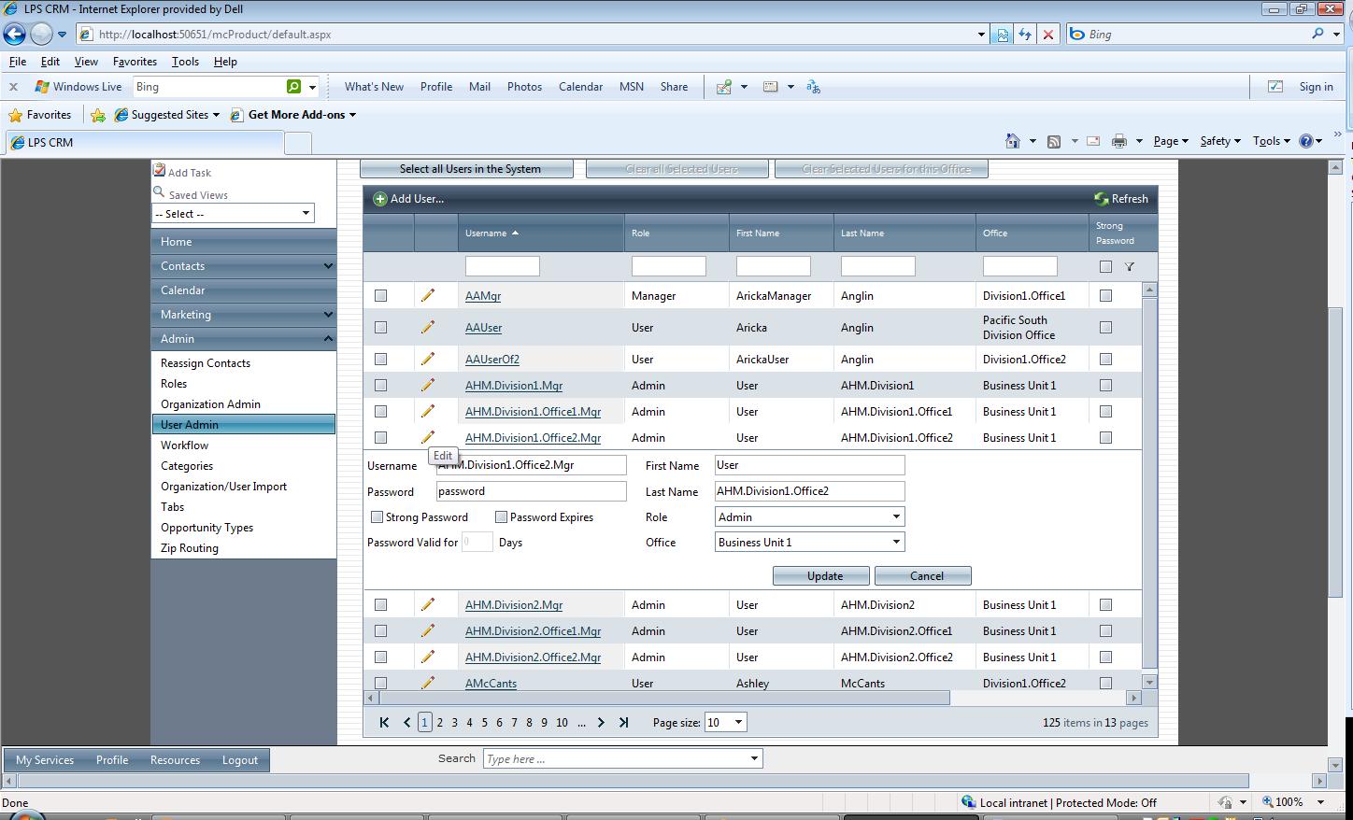
Task: Click the Username filter text field
Action: [502, 266]
